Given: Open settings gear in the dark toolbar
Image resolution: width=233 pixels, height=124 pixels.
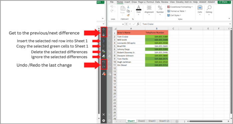Looking at the screenshot, I should pyautogui.click(x=104, y=121).
